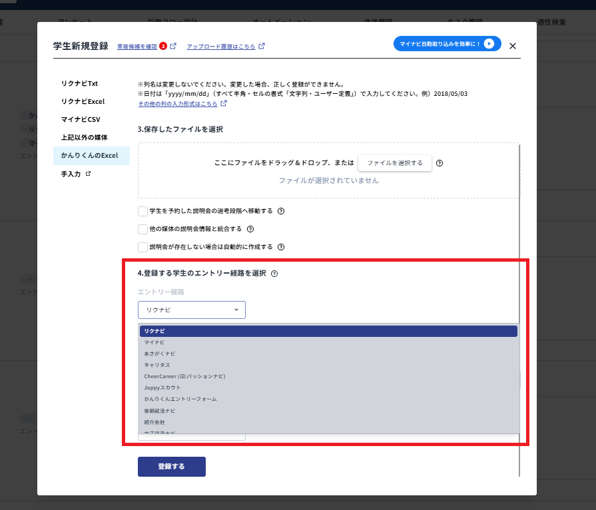Enable 学生を予約した説明会の選考段階へ移動する
596x510 pixels.
pos(143,212)
